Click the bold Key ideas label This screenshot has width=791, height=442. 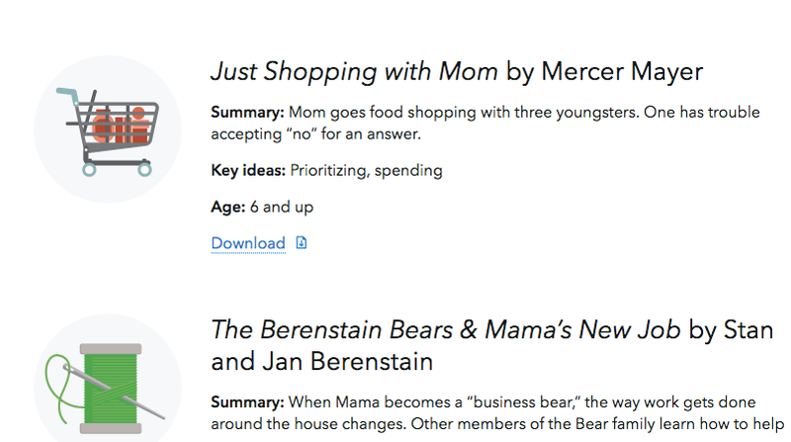pyautogui.click(x=248, y=170)
